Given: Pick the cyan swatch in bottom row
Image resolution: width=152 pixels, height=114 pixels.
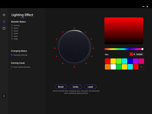Looking at the screenshot, I should [130, 67].
